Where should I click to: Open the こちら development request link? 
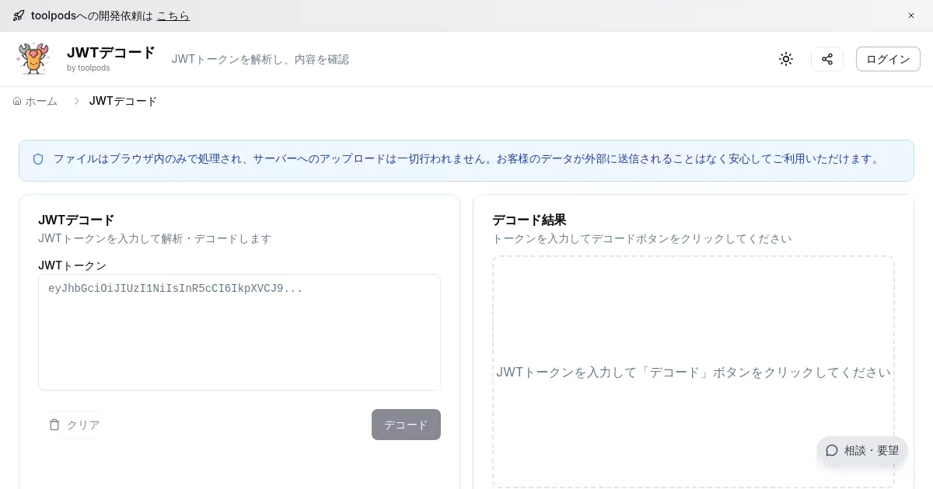pyautogui.click(x=173, y=16)
